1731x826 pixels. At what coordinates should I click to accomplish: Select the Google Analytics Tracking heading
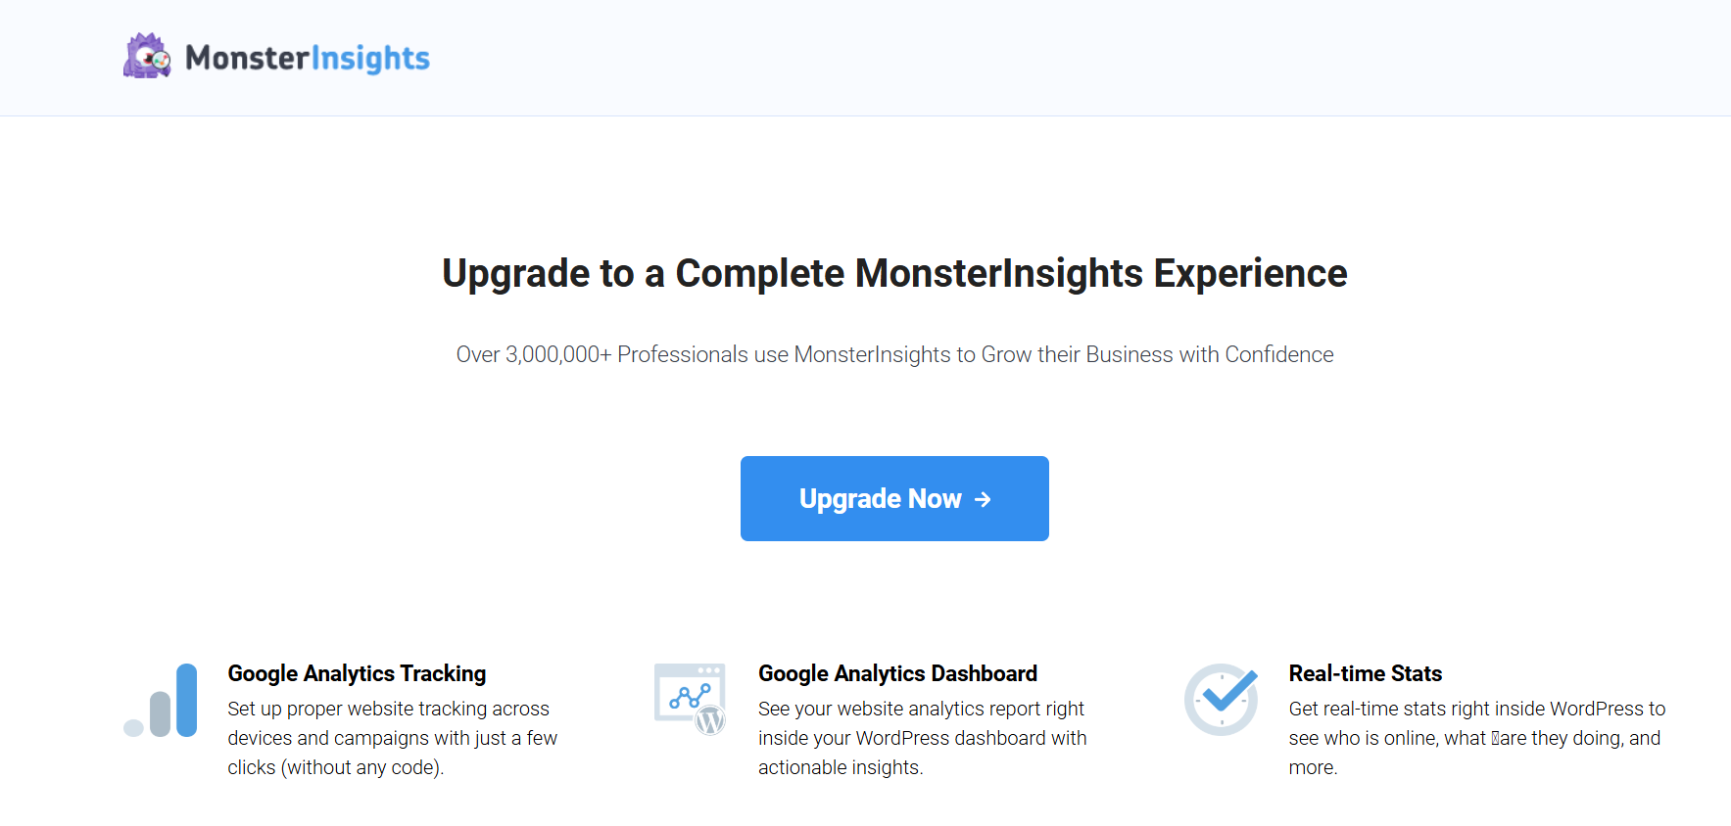coord(357,673)
